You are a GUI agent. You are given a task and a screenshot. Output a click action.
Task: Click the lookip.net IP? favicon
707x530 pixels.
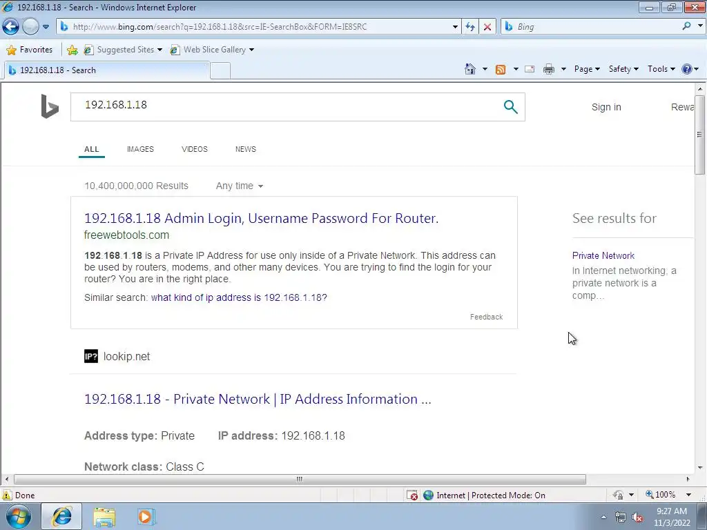pos(91,356)
